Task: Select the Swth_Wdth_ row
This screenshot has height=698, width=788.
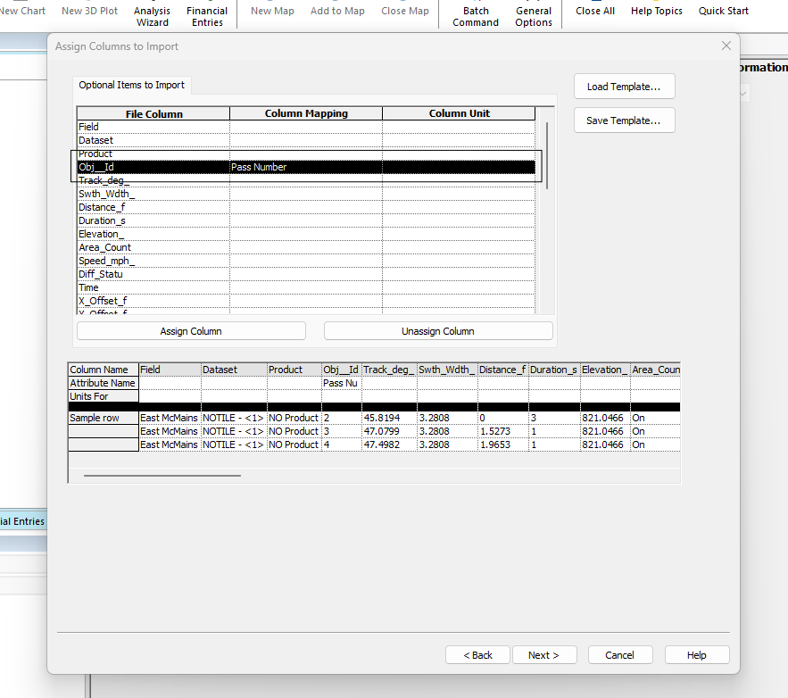Action: click(x=306, y=194)
